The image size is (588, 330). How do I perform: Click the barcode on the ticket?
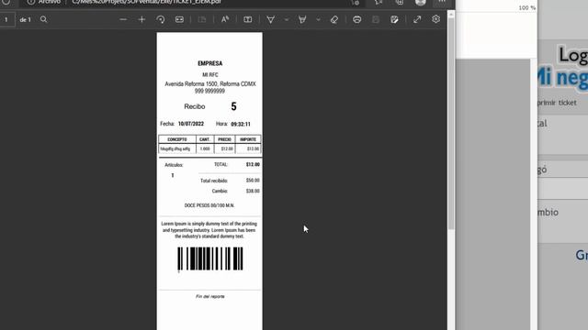pyautogui.click(x=210, y=258)
